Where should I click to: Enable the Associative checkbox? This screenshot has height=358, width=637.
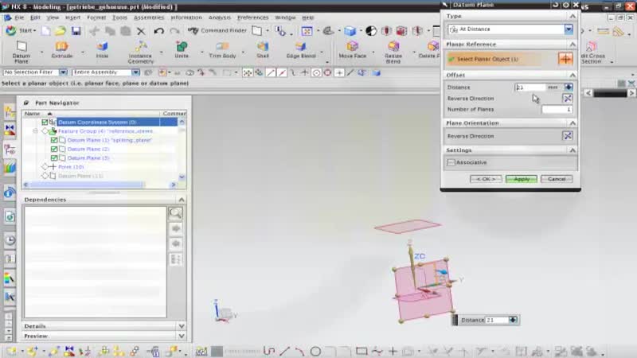tap(451, 162)
